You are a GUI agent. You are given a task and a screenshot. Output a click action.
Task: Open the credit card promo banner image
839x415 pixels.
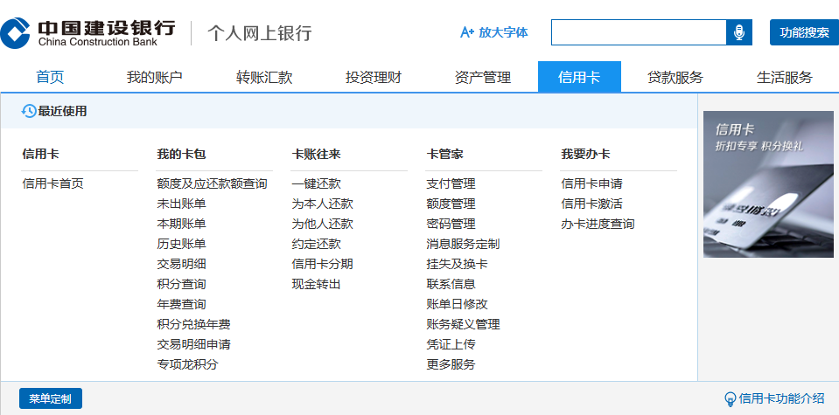coord(768,184)
